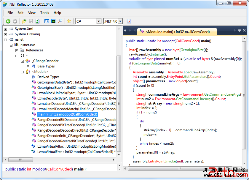
Task: Expand the System.Xml assembly node
Action: [x=5, y=29]
